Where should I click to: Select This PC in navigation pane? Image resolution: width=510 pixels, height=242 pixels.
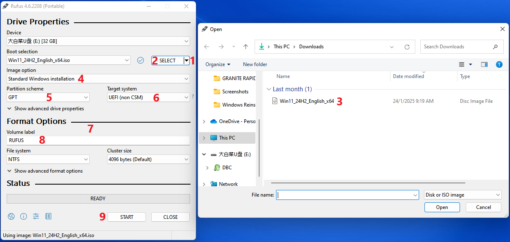[x=227, y=138]
